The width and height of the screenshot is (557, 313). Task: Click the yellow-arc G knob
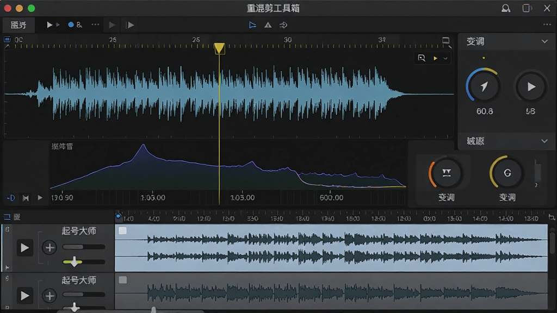click(x=507, y=173)
